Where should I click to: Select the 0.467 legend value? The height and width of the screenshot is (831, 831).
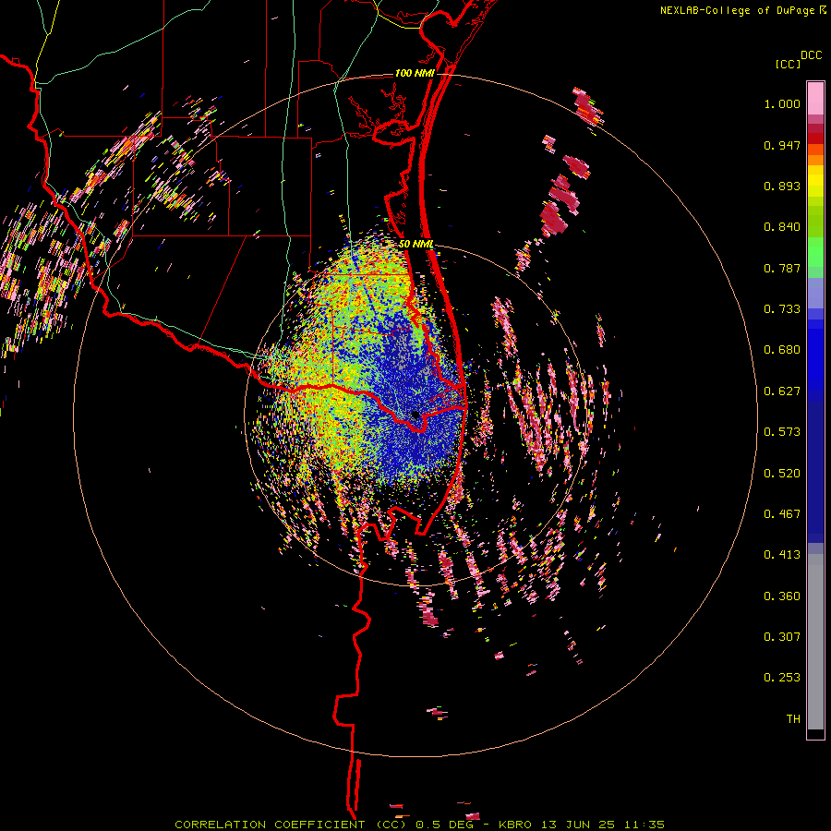click(782, 514)
